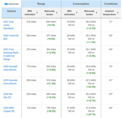Select the Ambient temperature column header text
The width and height of the screenshot is (122, 118).
(x=109, y=13)
